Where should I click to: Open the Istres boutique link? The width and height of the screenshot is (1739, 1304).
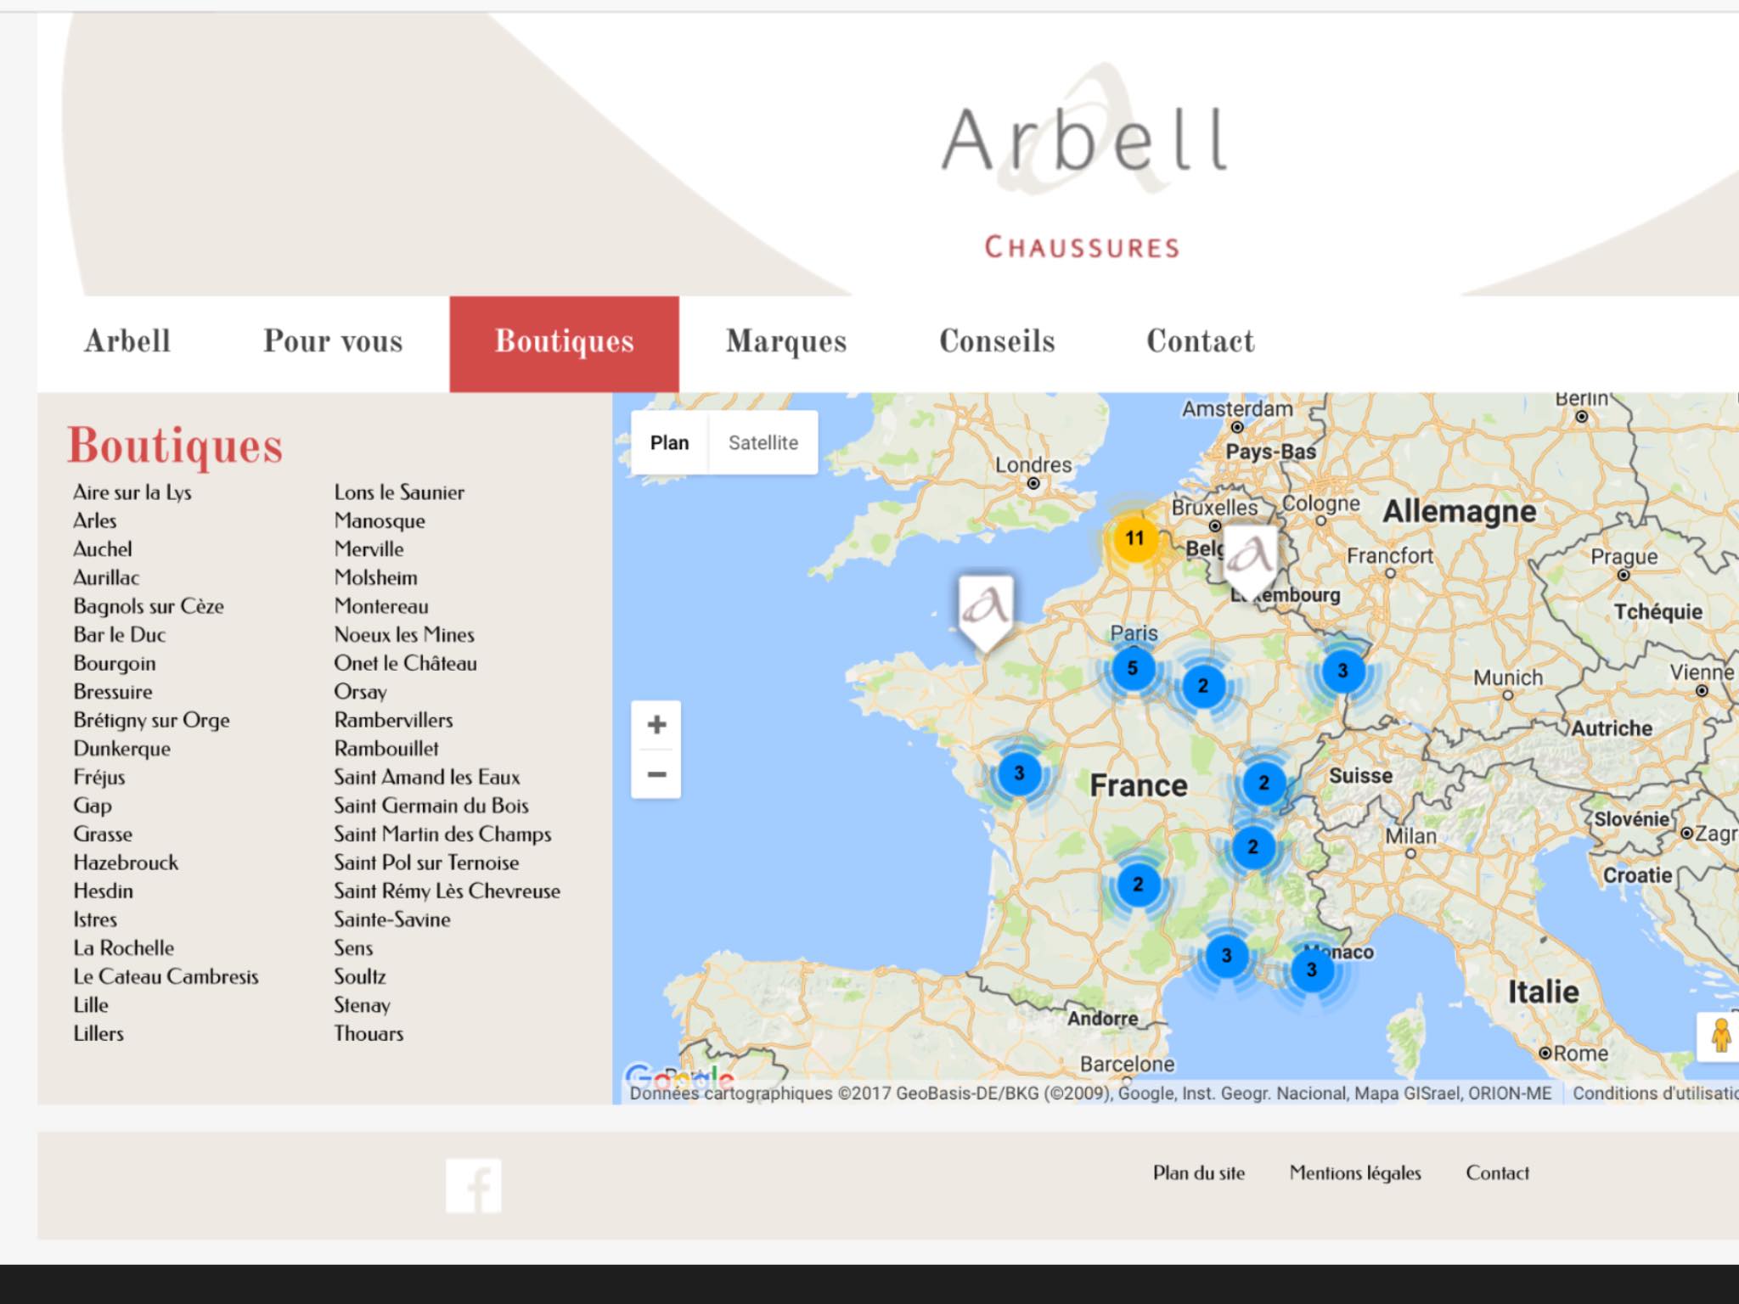95,919
